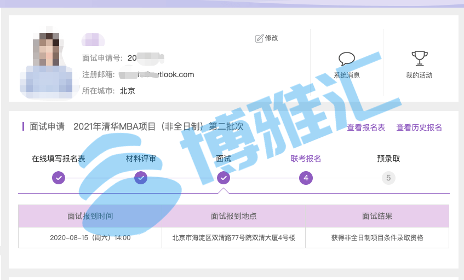Click the 联考报名 step label
The width and height of the screenshot is (464, 280).
306,159
